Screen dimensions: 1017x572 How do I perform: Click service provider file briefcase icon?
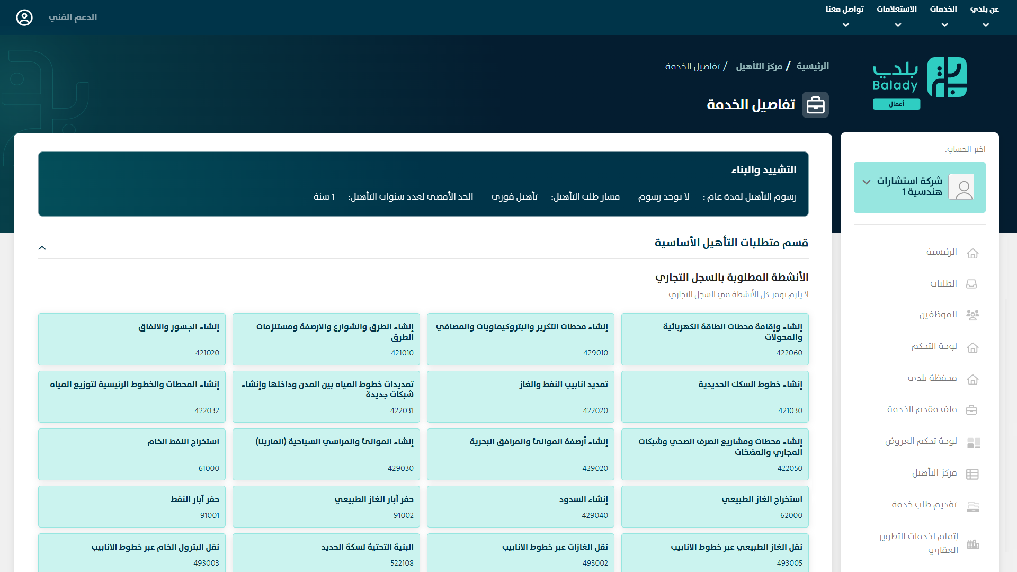[971, 409]
